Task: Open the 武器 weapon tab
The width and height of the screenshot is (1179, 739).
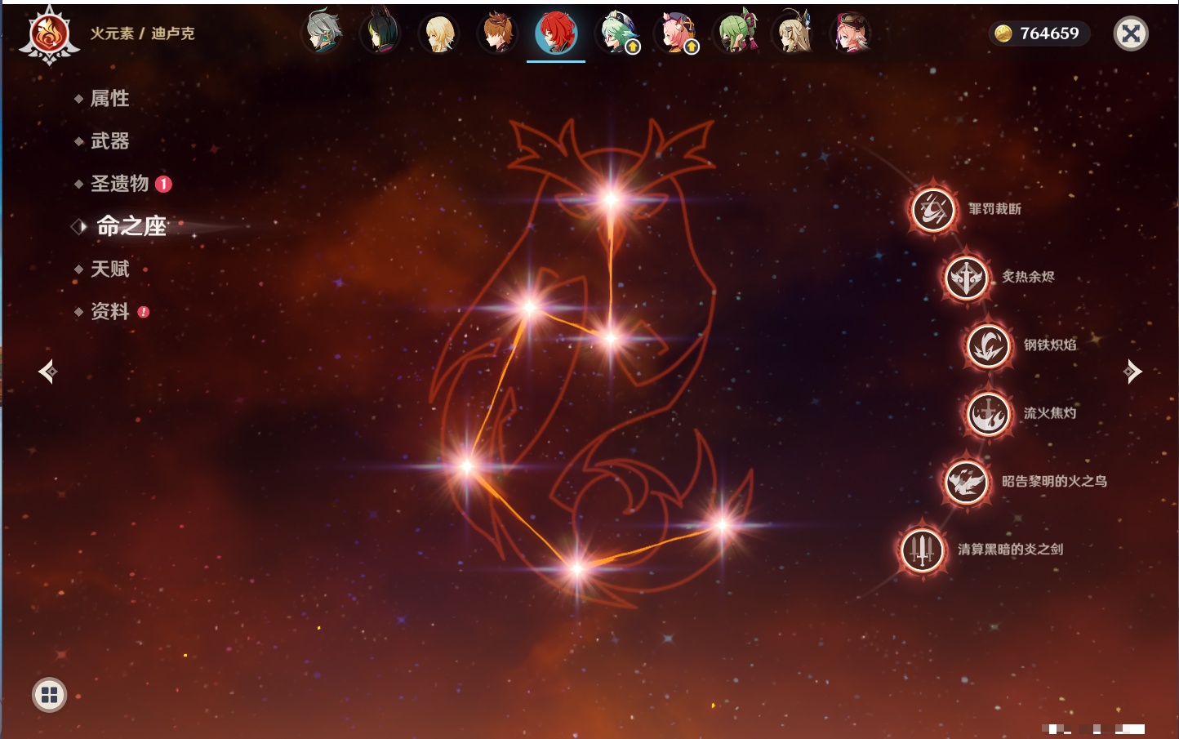Action: [x=109, y=141]
